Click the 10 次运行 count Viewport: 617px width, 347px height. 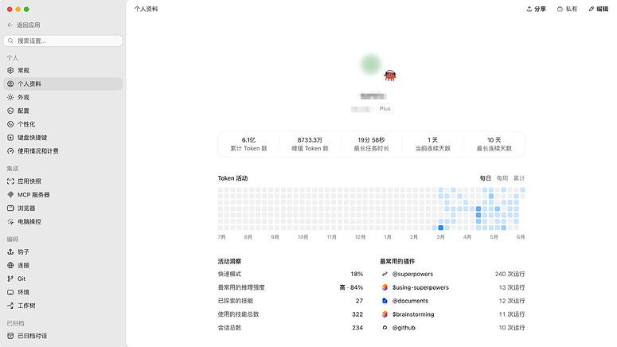512,327
